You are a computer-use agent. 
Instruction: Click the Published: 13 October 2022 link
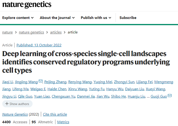tap(39, 45)
